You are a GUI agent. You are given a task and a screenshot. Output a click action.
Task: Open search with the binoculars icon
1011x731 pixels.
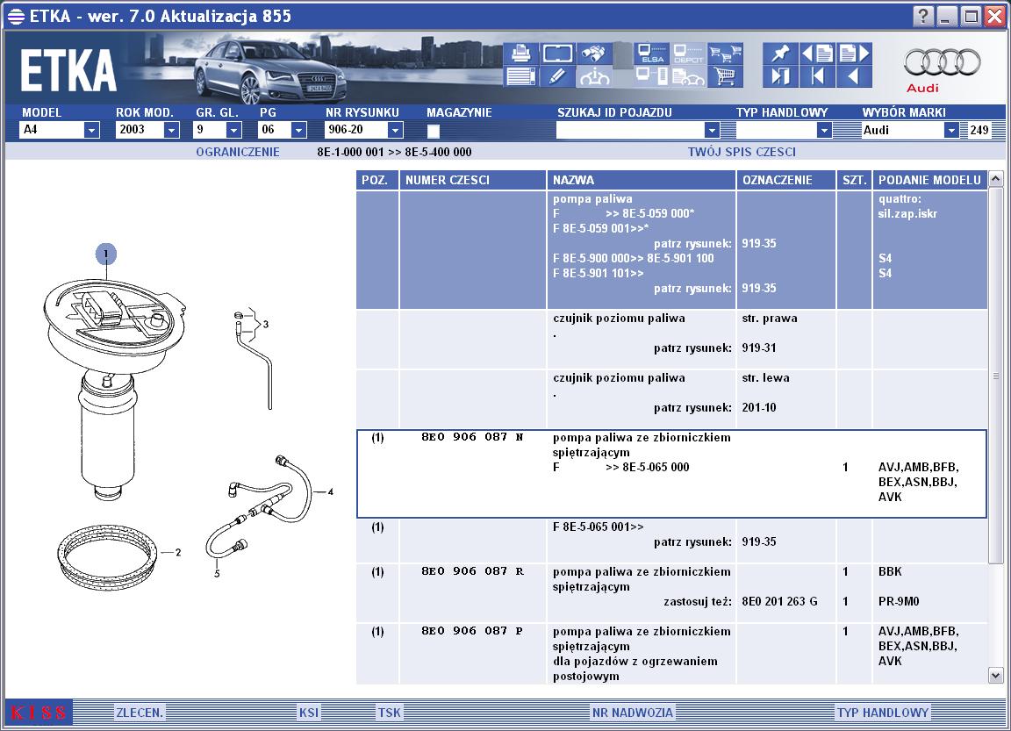pos(594,54)
